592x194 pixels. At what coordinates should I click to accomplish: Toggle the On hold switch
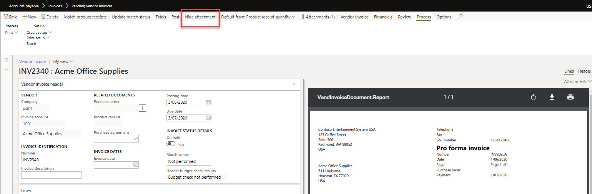pos(171,144)
